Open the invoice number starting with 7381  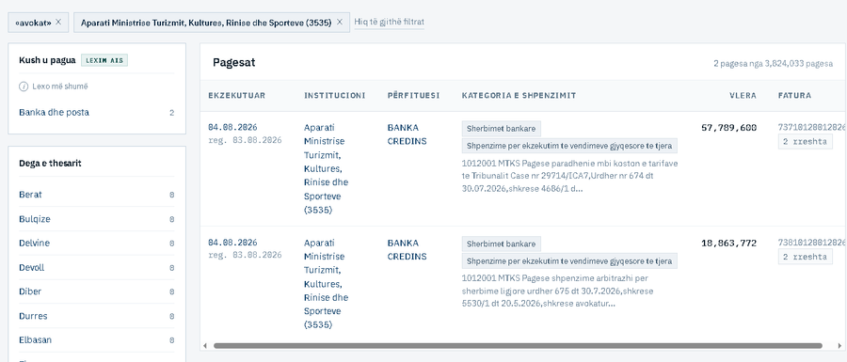(812, 243)
